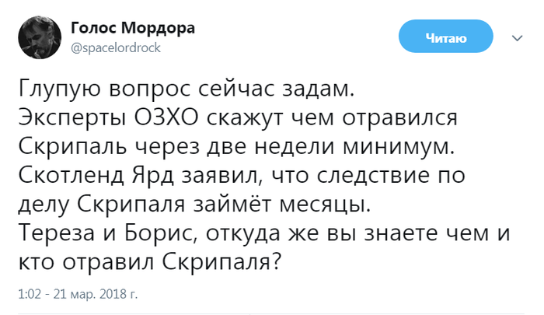Click the phrase "Скотленд Ярд" in the tweet

pyautogui.click(x=90, y=175)
